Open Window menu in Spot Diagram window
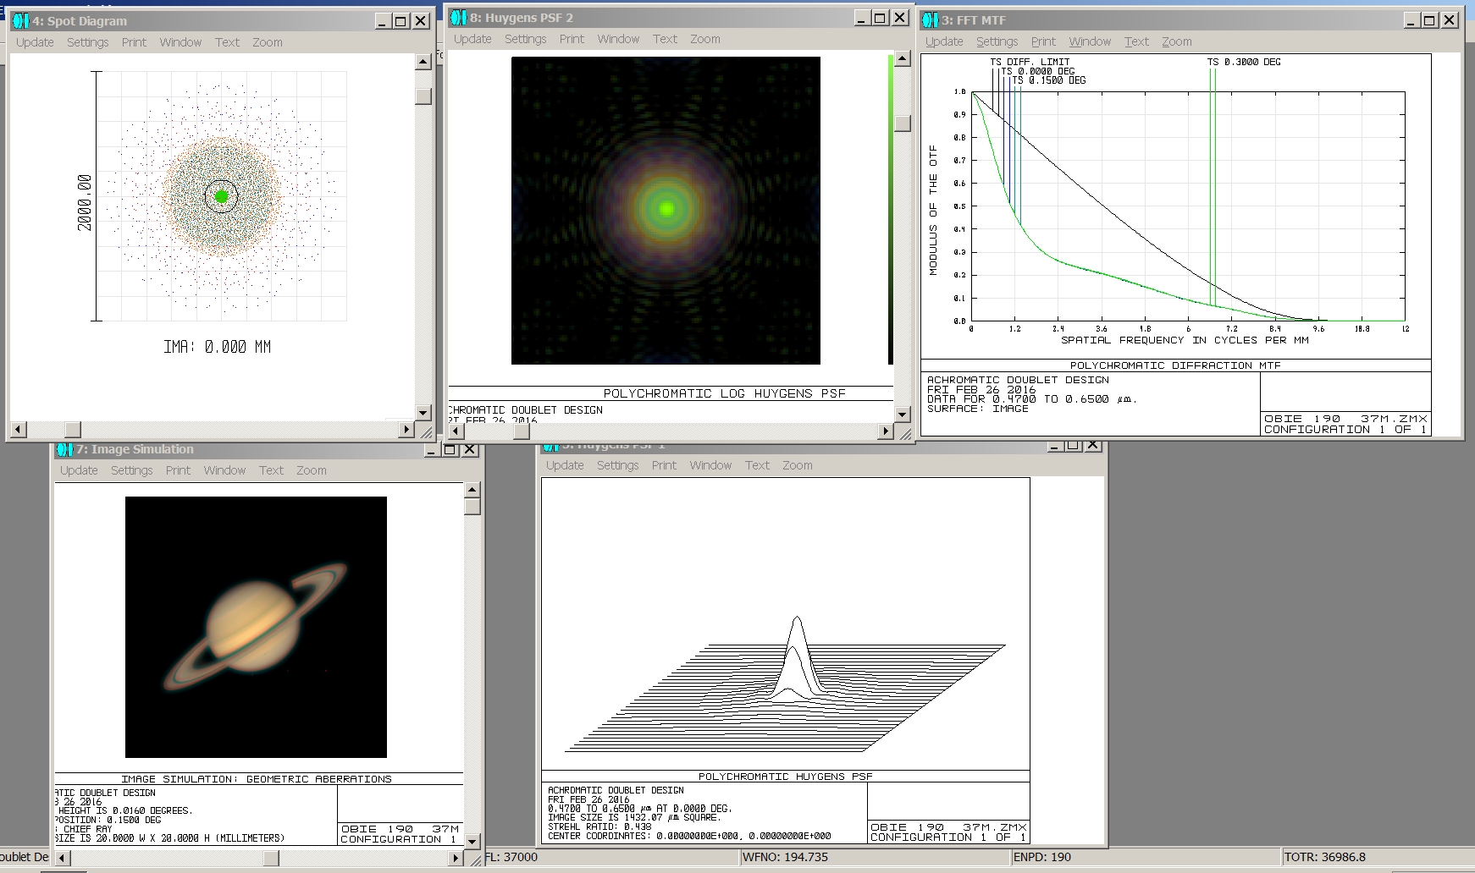 tap(180, 42)
